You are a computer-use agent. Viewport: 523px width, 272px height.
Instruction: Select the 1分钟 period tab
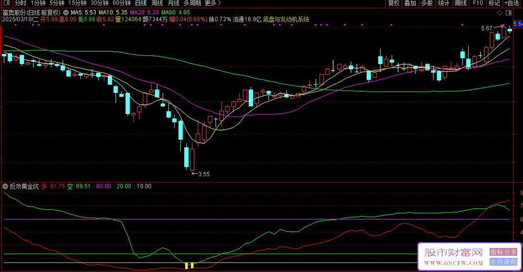point(38,3)
